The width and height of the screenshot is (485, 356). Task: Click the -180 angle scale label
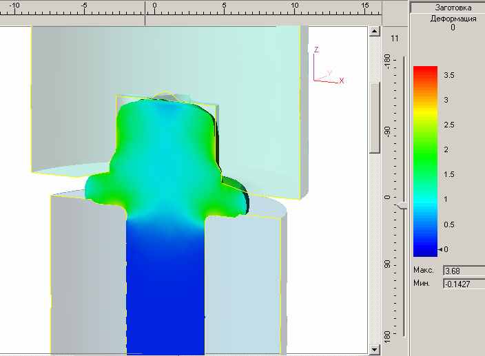[x=387, y=61]
